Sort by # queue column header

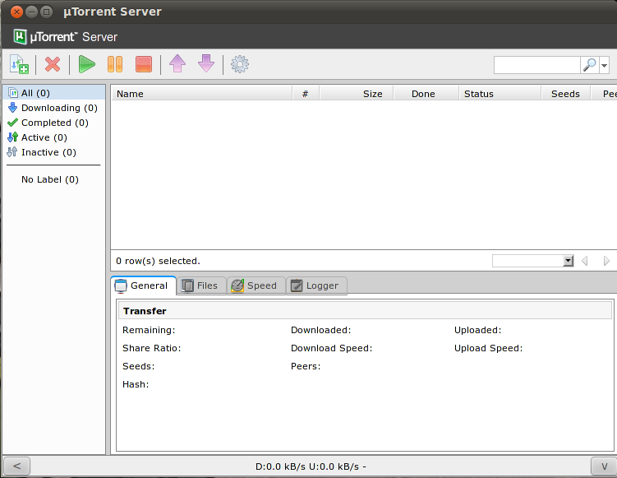point(306,94)
